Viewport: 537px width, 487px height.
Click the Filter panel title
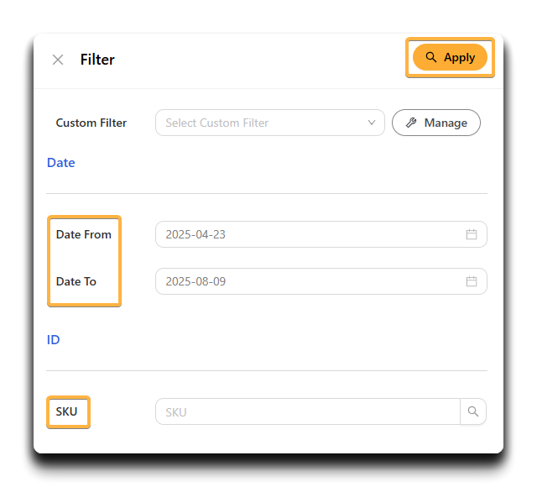pos(97,60)
